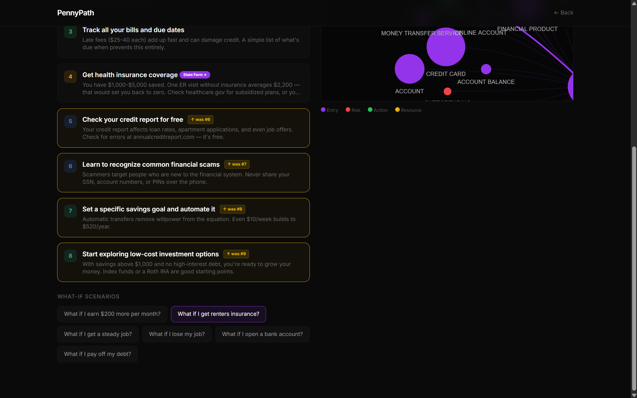Click the yellow Resource legend swatch
Screen dimensions: 637x398
pyautogui.click(x=397, y=110)
